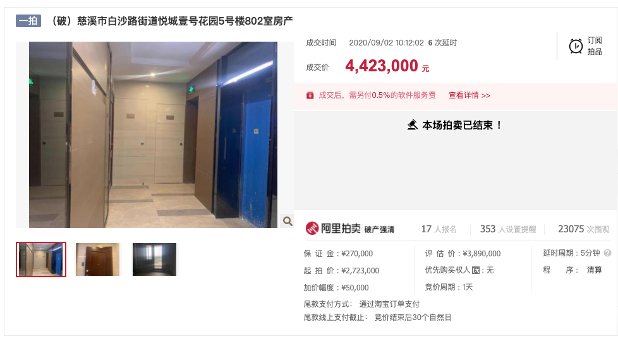
Task: Click the 订阅拍品 subscribe text
Action: pos(595,45)
